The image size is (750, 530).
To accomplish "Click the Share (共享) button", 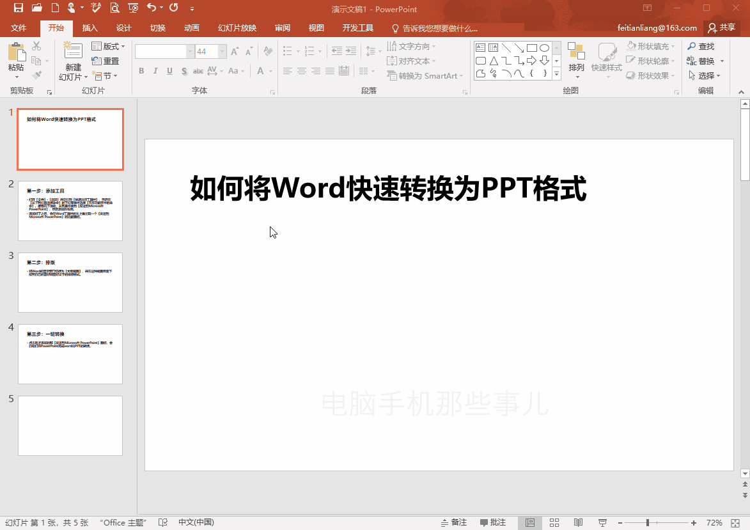I will click(722, 27).
